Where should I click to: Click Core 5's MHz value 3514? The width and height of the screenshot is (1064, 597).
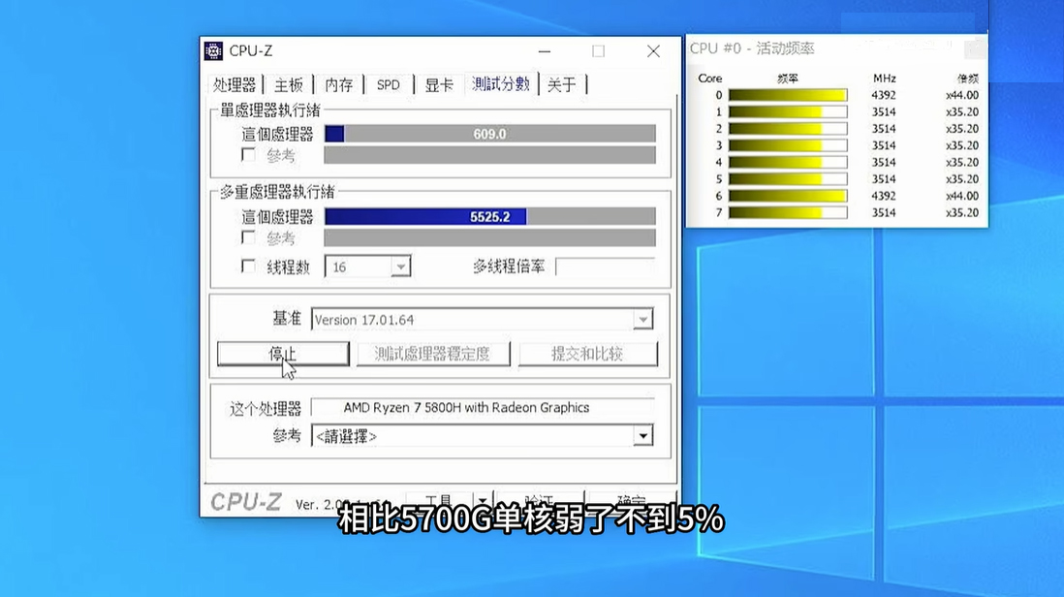884,179
